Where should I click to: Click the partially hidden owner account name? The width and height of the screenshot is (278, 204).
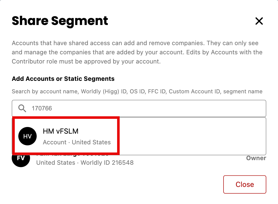pyautogui.click(x=73, y=155)
